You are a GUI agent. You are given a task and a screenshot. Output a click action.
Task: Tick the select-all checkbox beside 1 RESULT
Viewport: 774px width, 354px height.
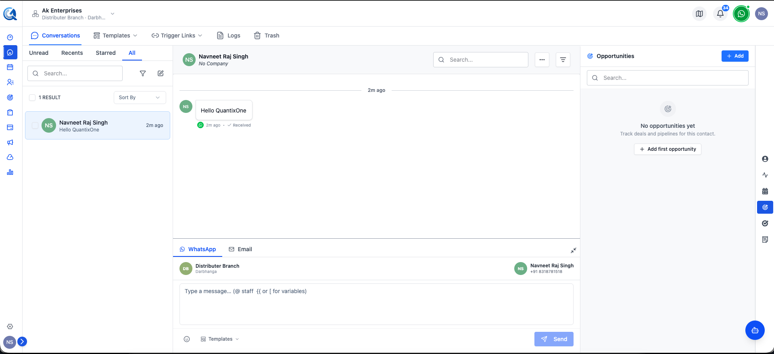(x=32, y=98)
